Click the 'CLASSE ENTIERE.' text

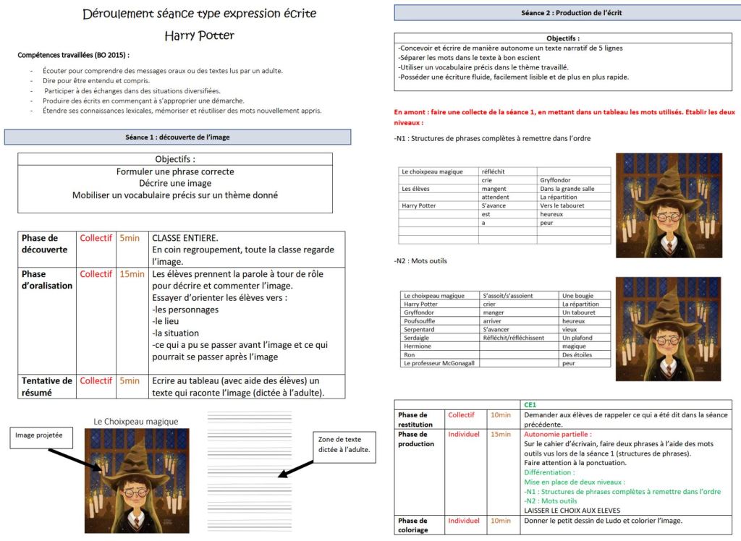tap(185, 238)
